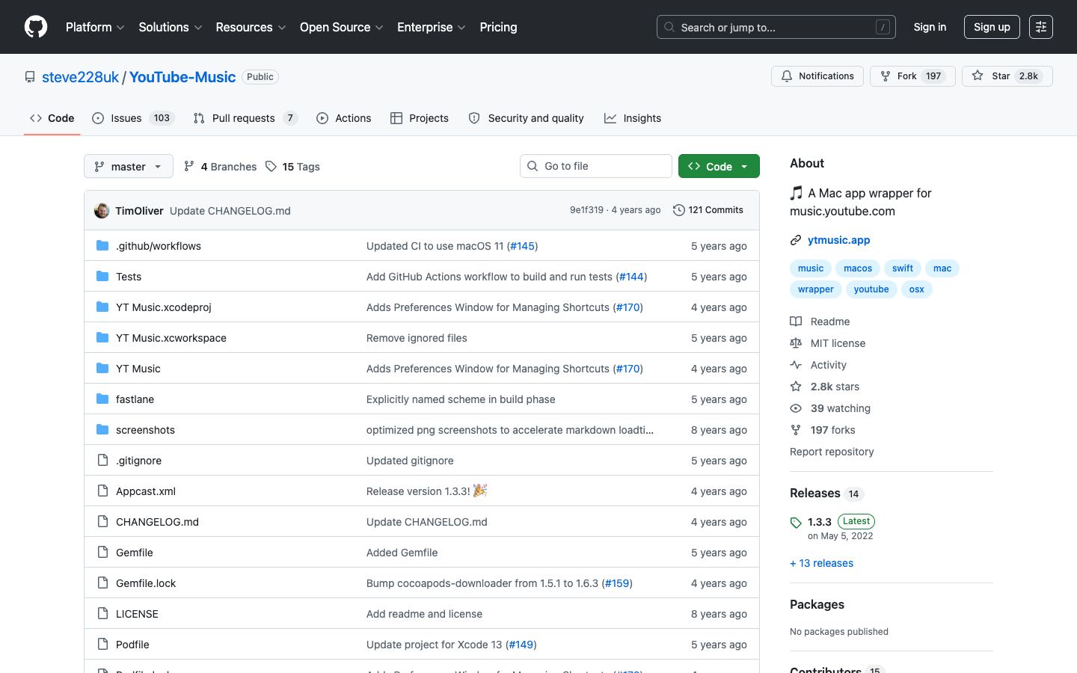This screenshot has height=673, width=1077.
Task: Expand the Open Source menu
Action: click(342, 27)
